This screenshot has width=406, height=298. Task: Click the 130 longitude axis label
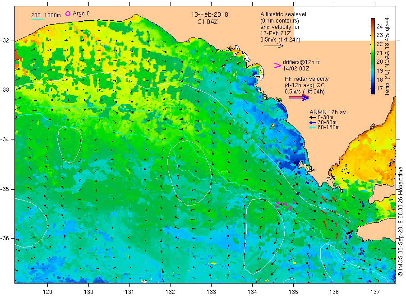(x=88, y=292)
